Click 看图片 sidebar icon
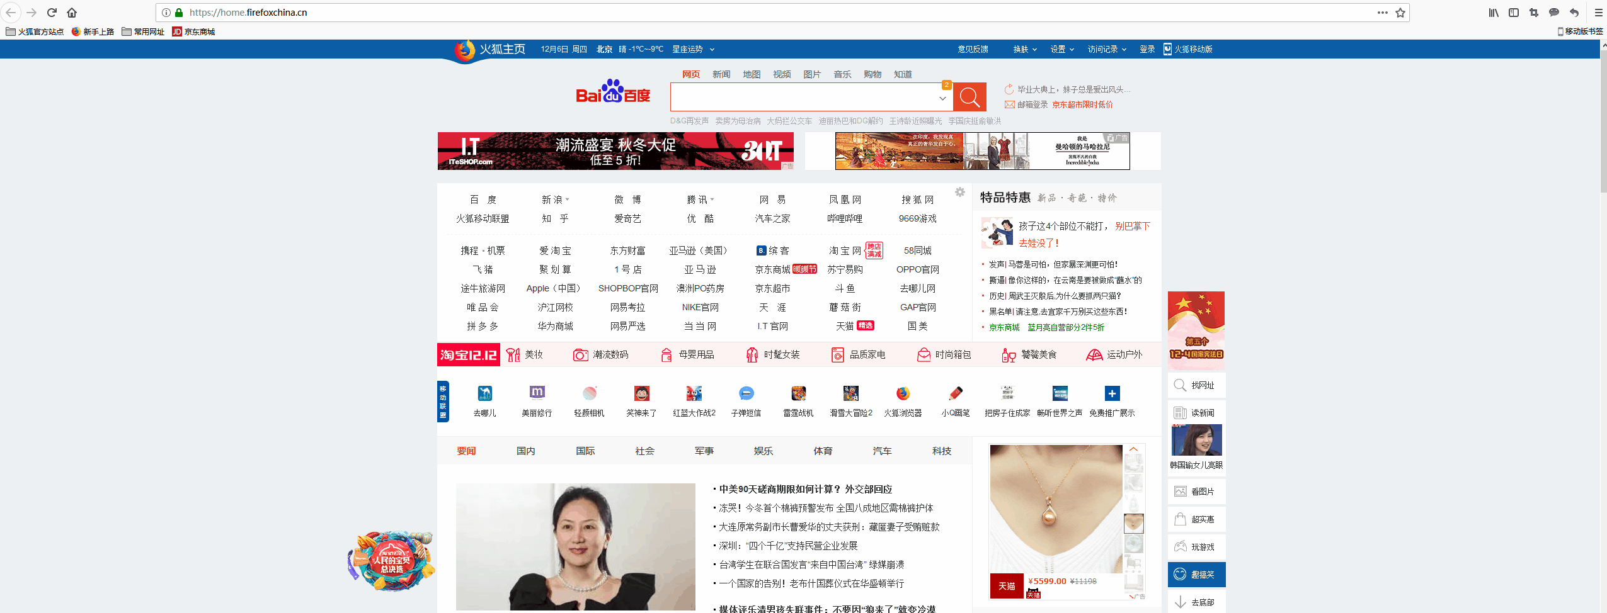 1180,492
